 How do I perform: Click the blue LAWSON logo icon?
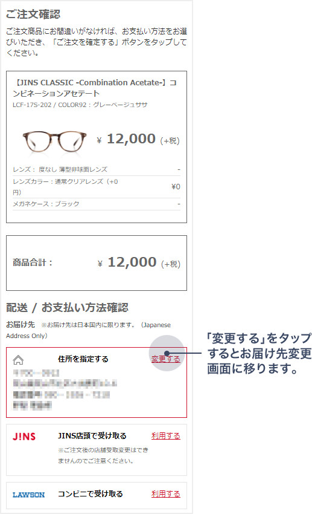(28, 495)
